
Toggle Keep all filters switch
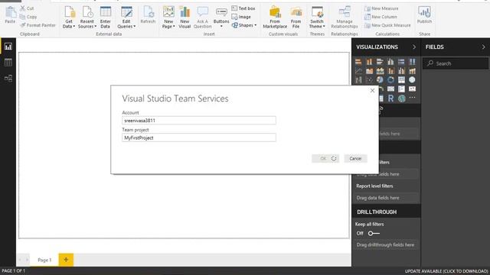tap(374, 233)
